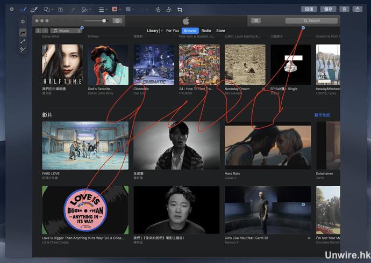Open the iTunes Up Next list icon
This screenshot has width=371, height=263.
[x=256, y=21]
